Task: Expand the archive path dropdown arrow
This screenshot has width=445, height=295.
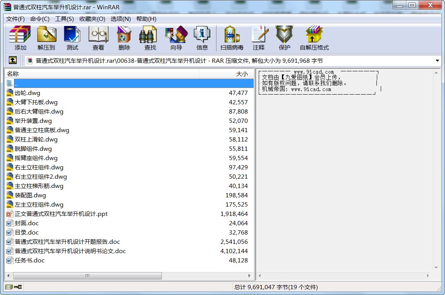Action: click(x=437, y=61)
